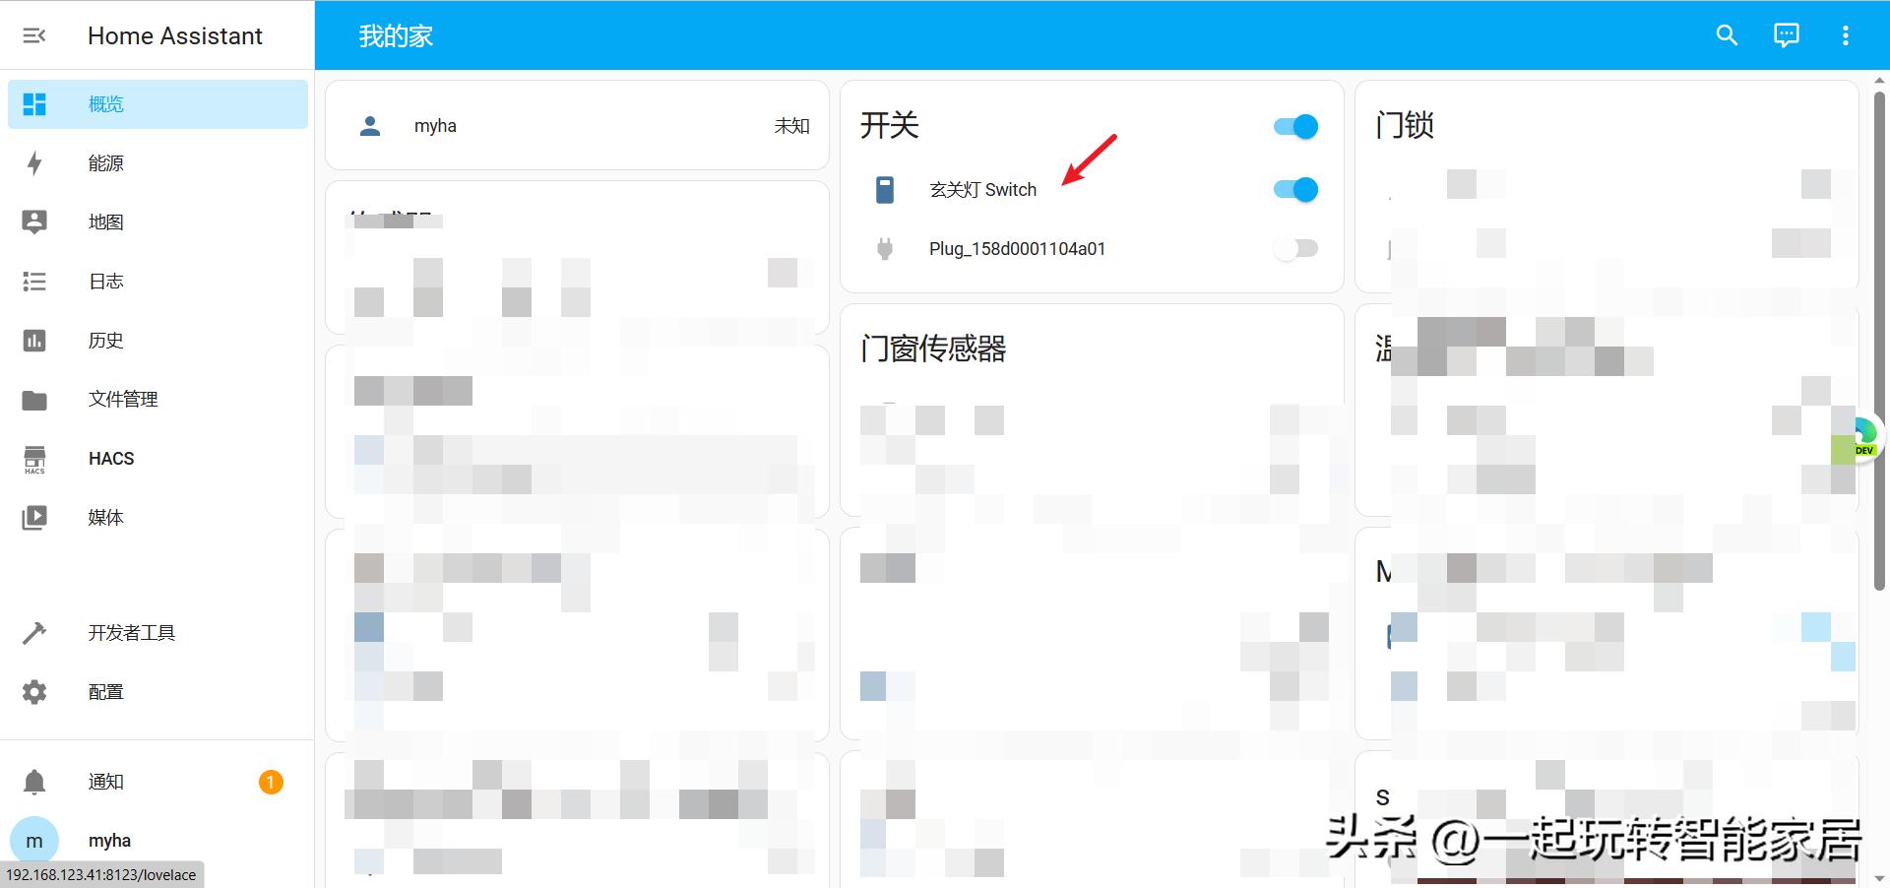Open the 地图 (Map) panel

click(x=106, y=222)
